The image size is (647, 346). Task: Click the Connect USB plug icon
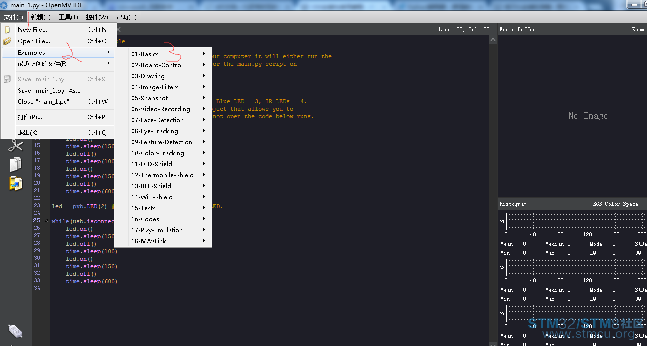pos(16,330)
